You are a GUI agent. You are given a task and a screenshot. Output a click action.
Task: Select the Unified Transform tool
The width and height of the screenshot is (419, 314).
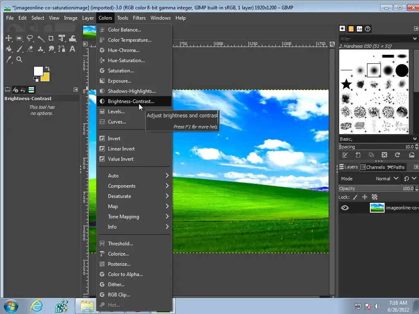[x=62, y=38]
